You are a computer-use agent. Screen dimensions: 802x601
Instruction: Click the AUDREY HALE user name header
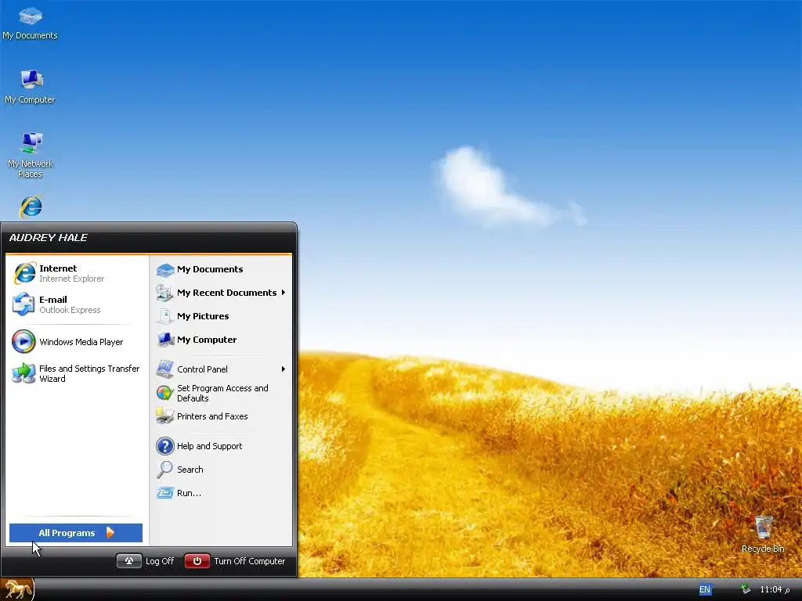[x=48, y=238]
